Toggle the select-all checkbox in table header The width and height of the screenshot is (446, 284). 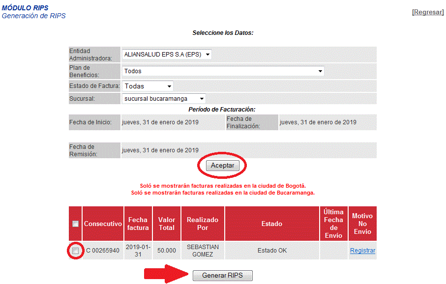(x=75, y=224)
